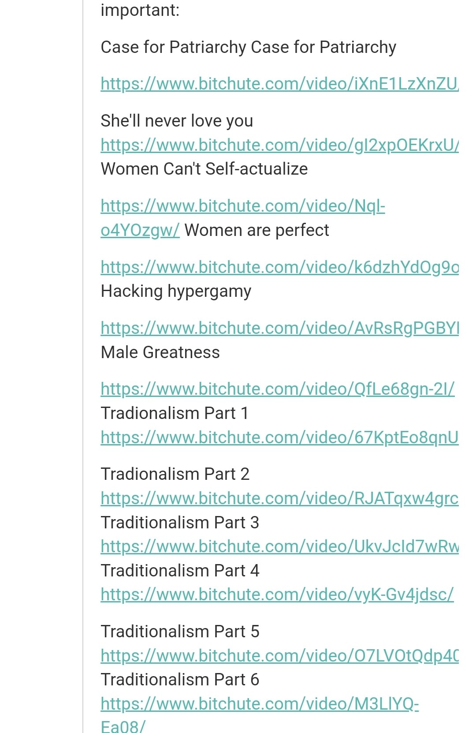Image resolution: width=476 pixels, height=733 pixels.
Task: Open the link starting with NqI-
Action: (243, 206)
